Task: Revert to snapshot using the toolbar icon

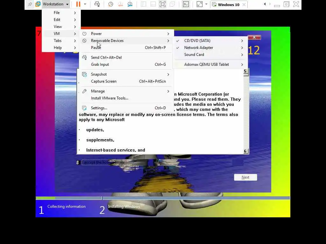Action: [120, 4]
